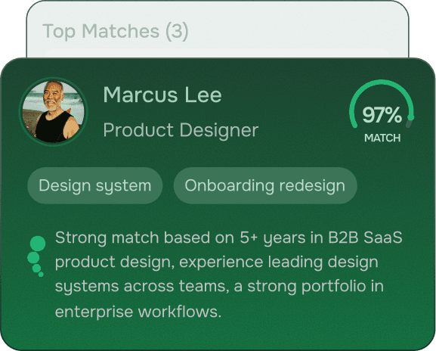Screen dimensions: 436x351
Task: Select the Design system tag
Action: coord(94,185)
